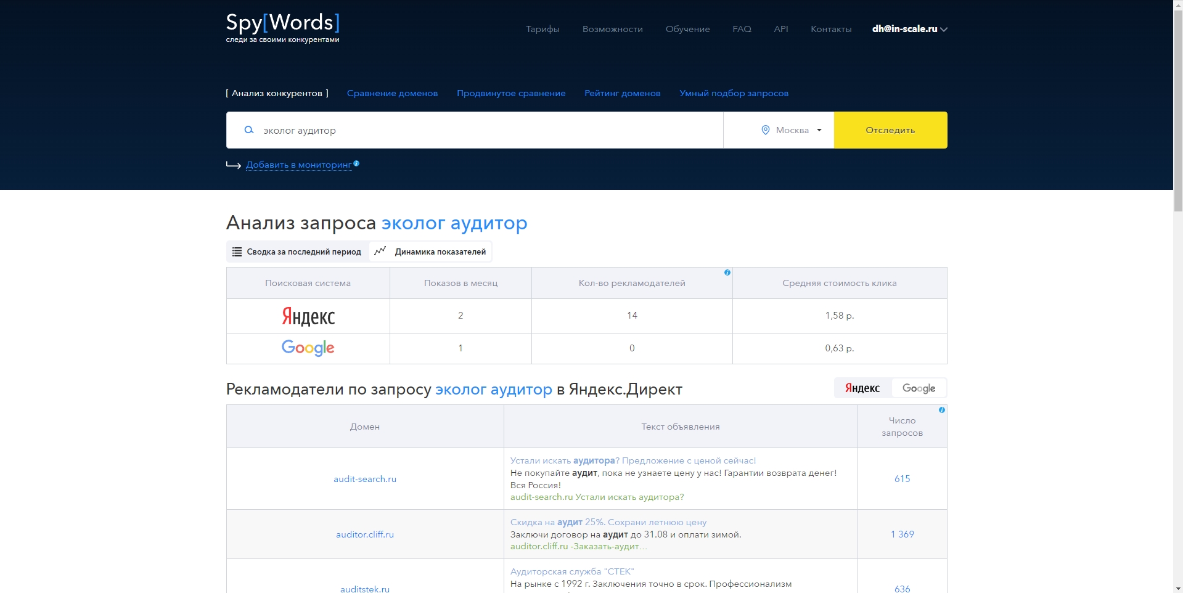Click the SpyWords logo
This screenshot has height=593, width=1183.
point(282,28)
